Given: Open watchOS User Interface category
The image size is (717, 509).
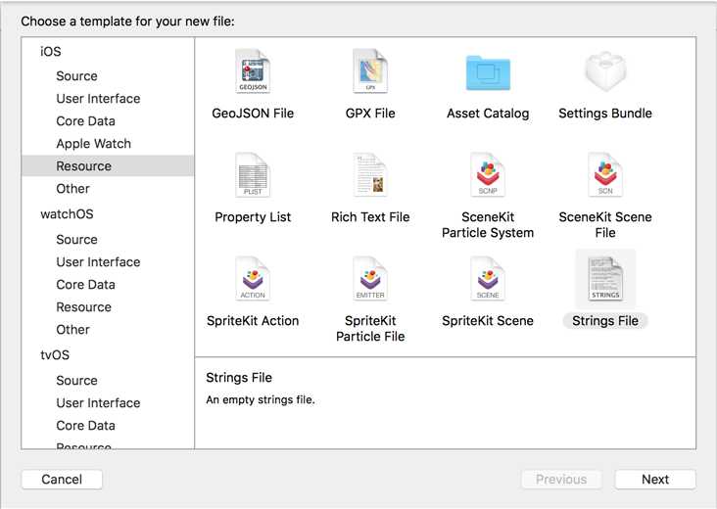Looking at the screenshot, I should [x=98, y=262].
